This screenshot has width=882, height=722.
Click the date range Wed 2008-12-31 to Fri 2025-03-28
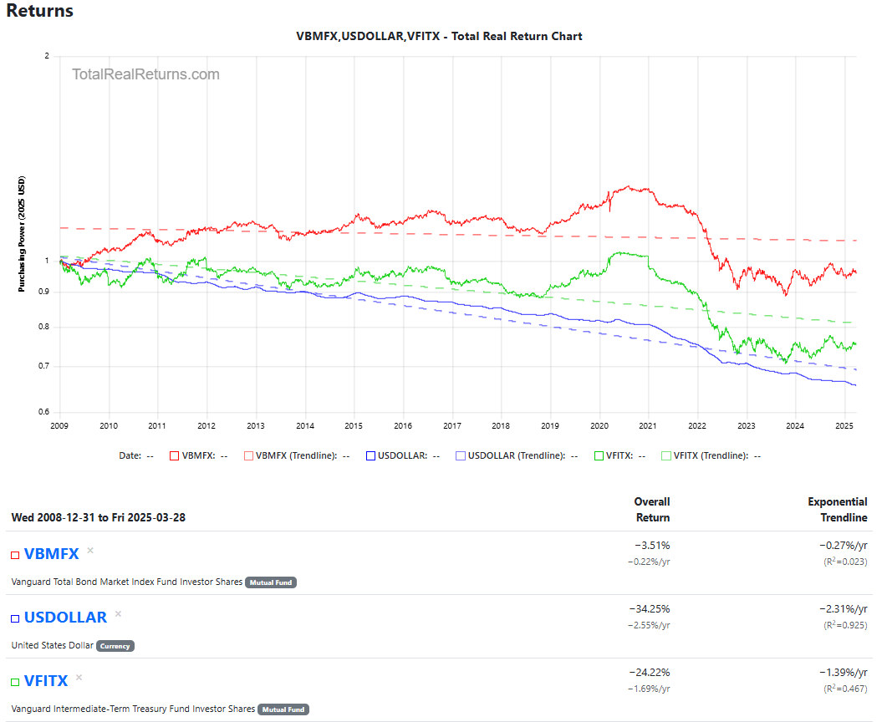coord(99,517)
